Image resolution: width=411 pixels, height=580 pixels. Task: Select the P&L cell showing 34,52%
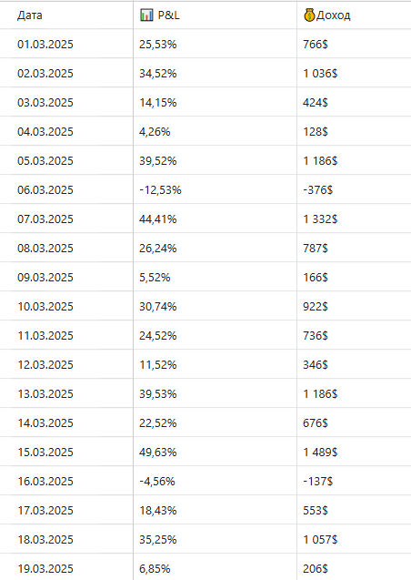(158, 74)
